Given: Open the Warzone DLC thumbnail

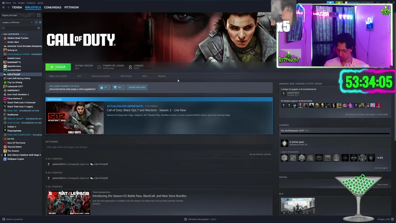Looking at the screenshot, I should pyautogui.click(x=298, y=206).
